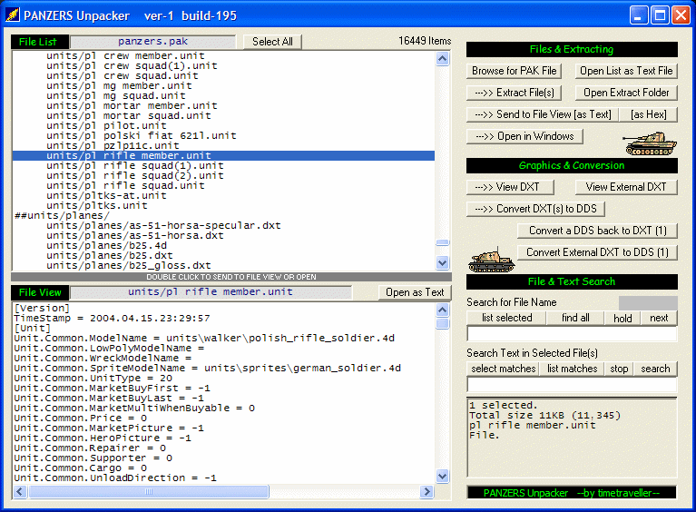Open List as Text File
The height and width of the screenshot is (512, 696).
pyautogui.click(x=626, y=71)
